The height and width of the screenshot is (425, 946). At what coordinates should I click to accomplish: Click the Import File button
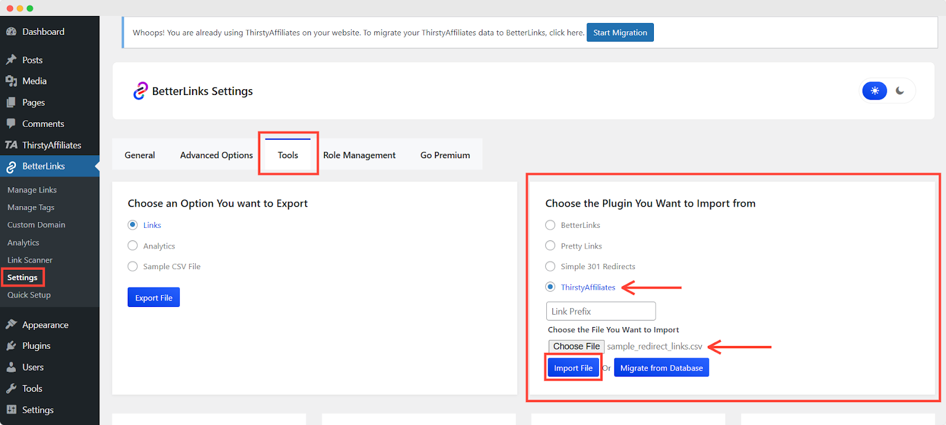click(x=573, y=368)
